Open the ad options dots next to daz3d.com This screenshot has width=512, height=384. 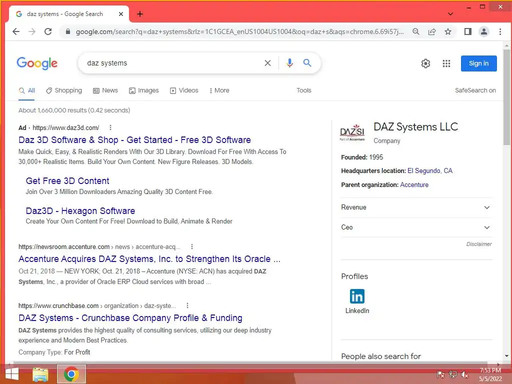click(x=110, y=127)
